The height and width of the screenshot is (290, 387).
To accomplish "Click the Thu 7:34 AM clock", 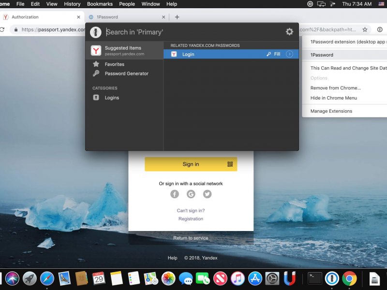I will coord(357,4).
